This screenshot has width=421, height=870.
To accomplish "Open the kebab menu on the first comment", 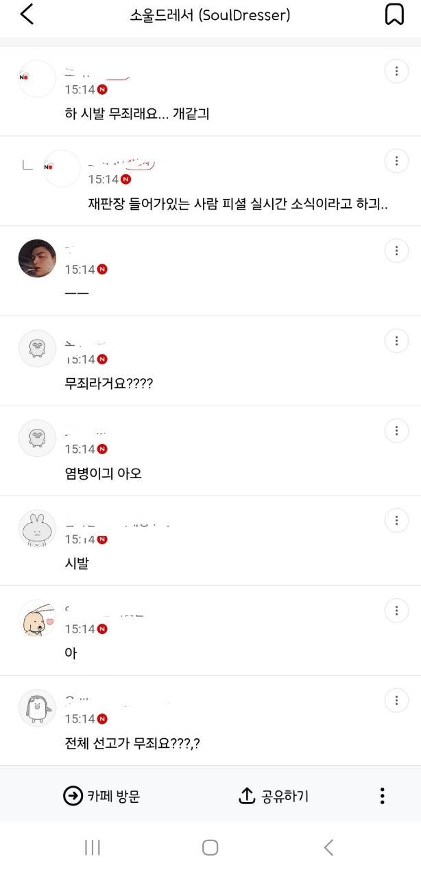I will (x=396, y=71).
